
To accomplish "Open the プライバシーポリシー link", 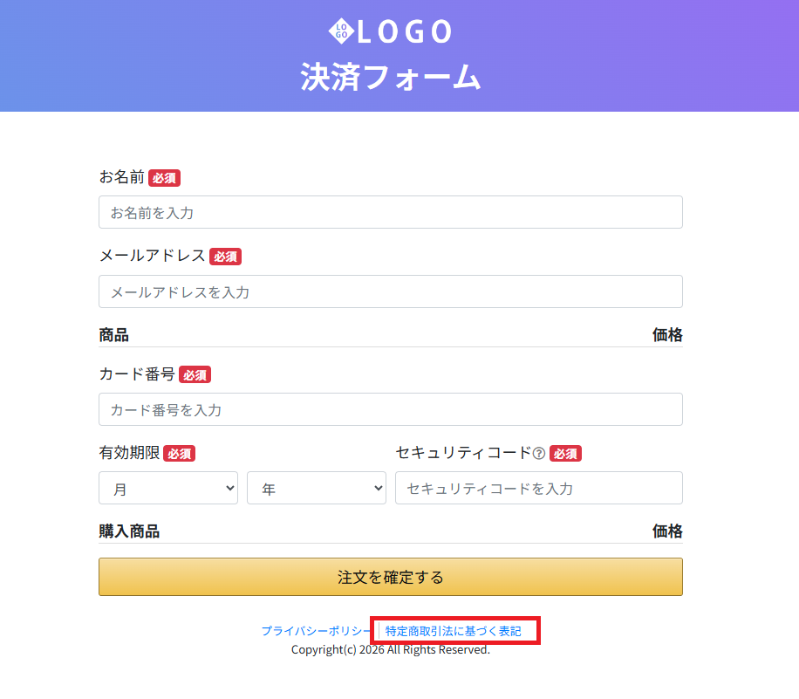I will pos(316,631).
